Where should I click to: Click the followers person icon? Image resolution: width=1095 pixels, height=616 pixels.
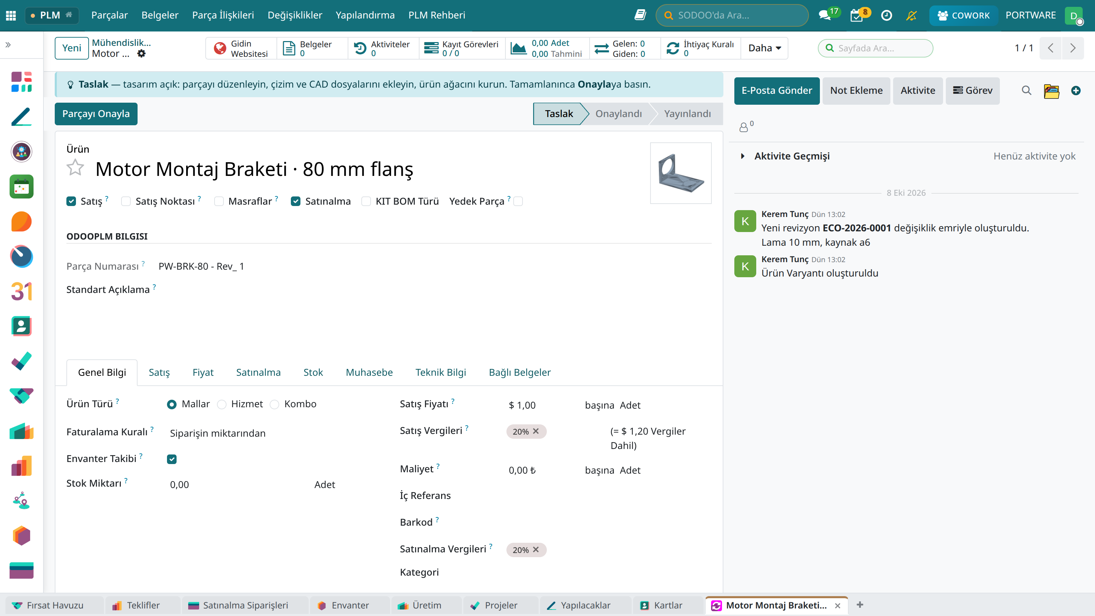(744, 127)
